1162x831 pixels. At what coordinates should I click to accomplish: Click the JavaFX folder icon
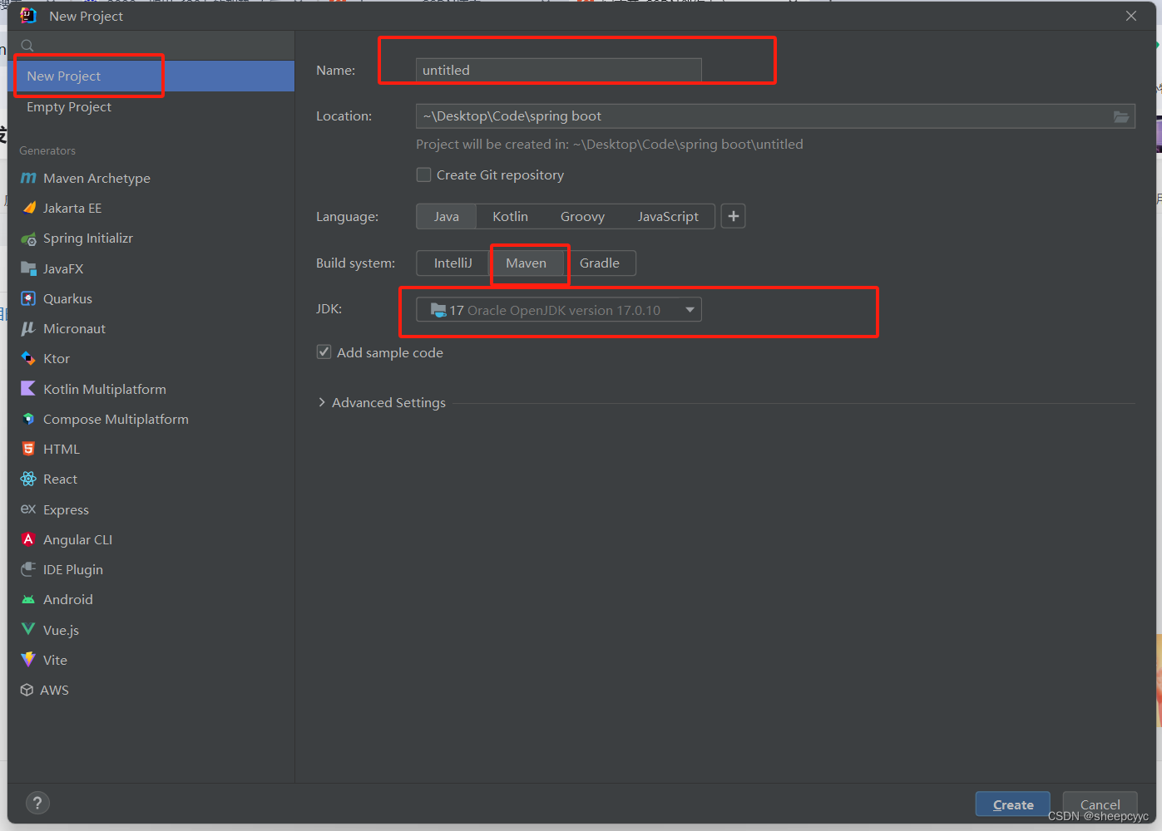[x=28, y=268]
